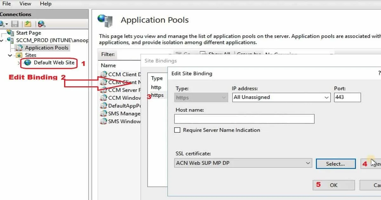Click the Sites folder icon
Viewport: 381px width, 200px height.
tap(20, 55)
